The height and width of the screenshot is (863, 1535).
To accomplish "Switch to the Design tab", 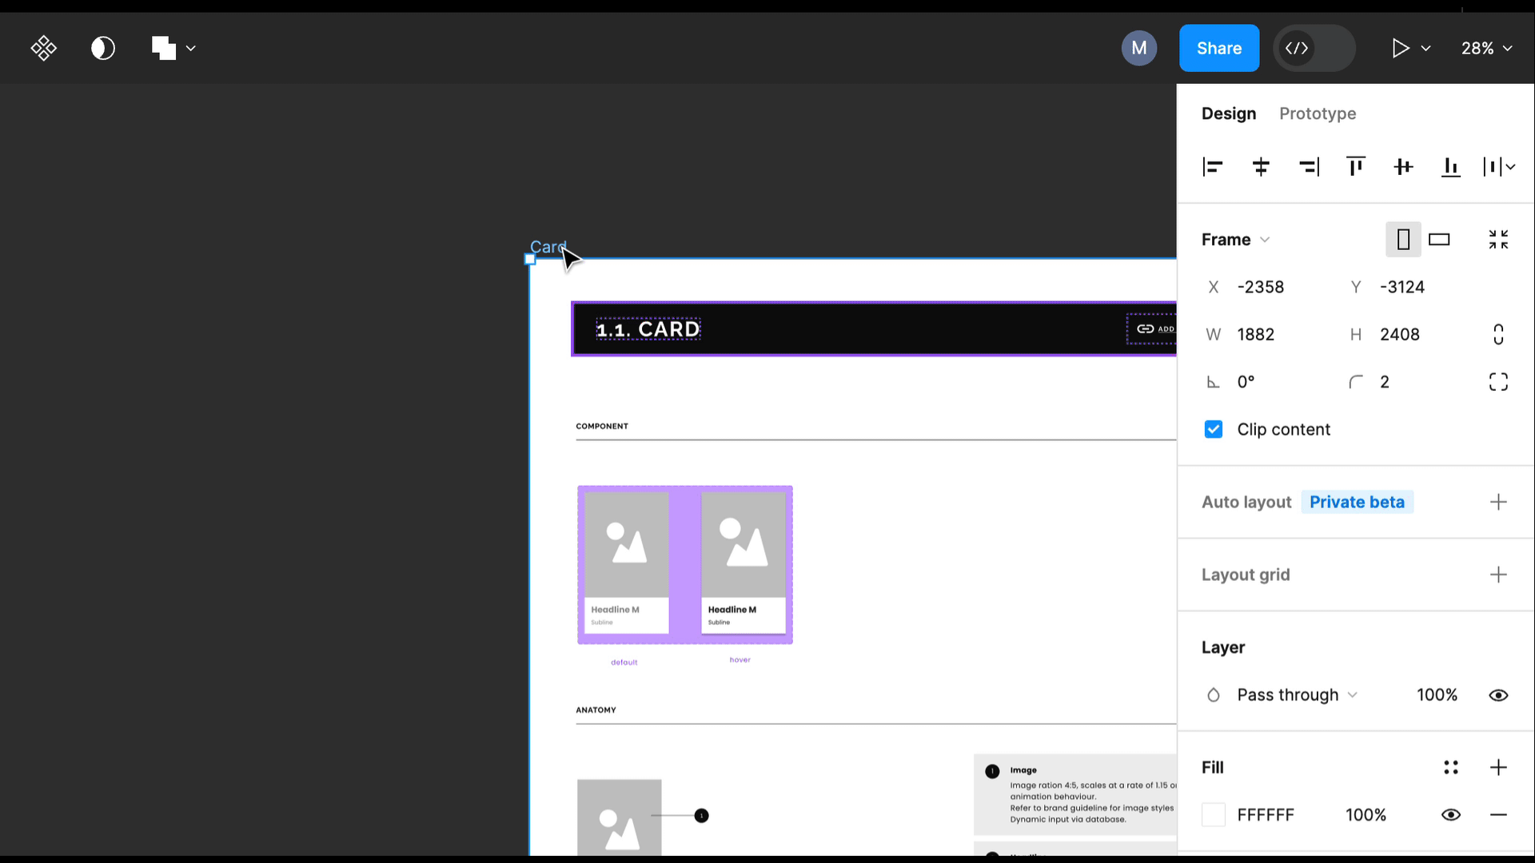I will pyautogui.click(x=1230, y=113).
